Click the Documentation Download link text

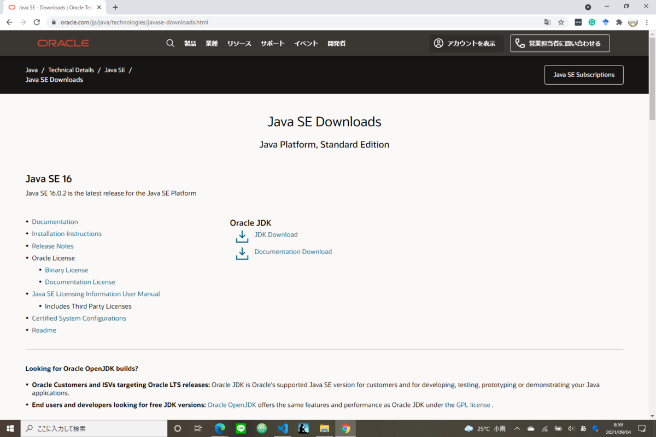click(x=293, y=251)
